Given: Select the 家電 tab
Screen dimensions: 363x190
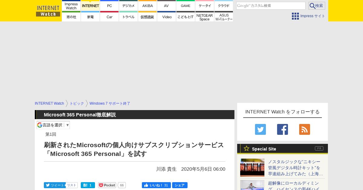Looking at the screenshot, I should 90,17.
